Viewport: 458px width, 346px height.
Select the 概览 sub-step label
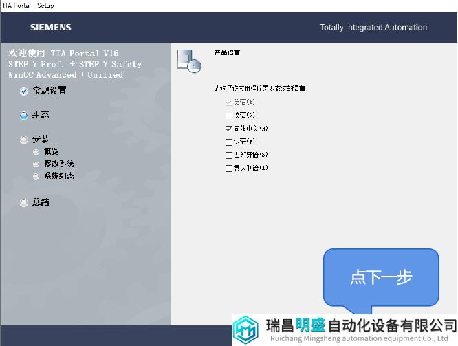click(x=52, y=151)
